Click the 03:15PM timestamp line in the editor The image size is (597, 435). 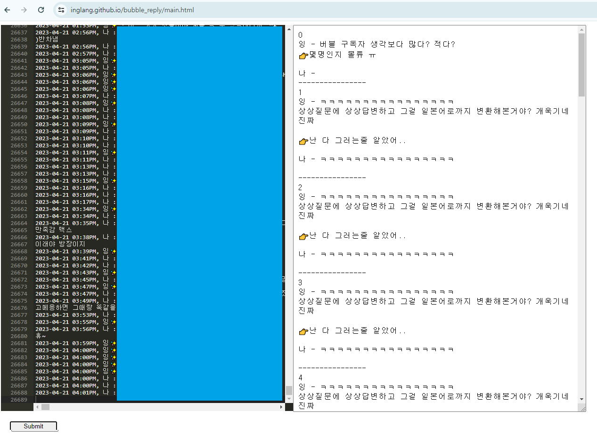(76, 181)
